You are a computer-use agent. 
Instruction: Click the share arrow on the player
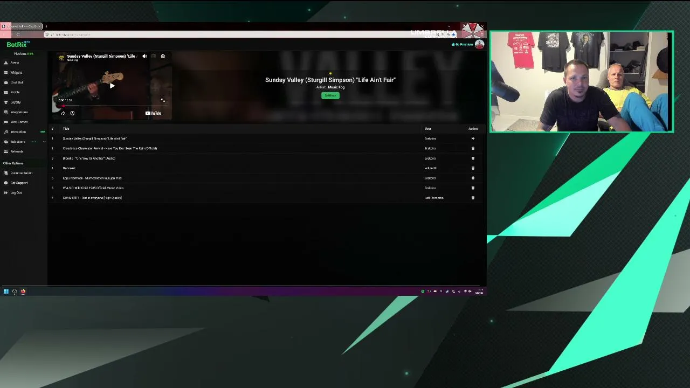[x=63, y=113]
